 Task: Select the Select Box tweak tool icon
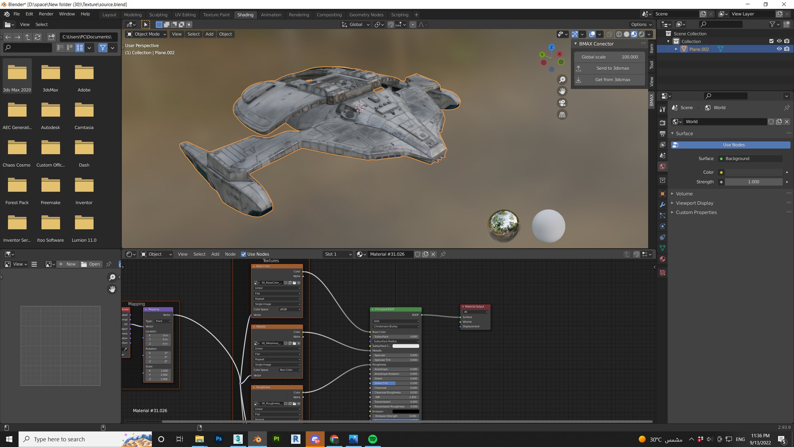tap(146, 25)
